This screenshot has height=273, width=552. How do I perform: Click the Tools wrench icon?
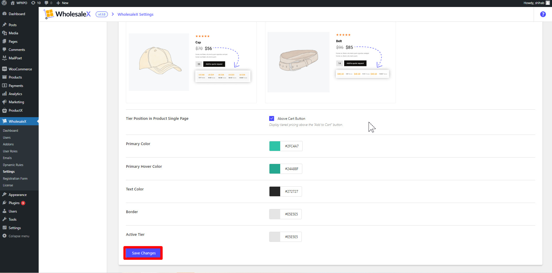click(4, 219)
